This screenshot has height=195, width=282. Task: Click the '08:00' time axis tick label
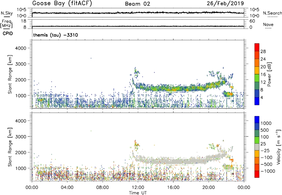click(103, 188)
